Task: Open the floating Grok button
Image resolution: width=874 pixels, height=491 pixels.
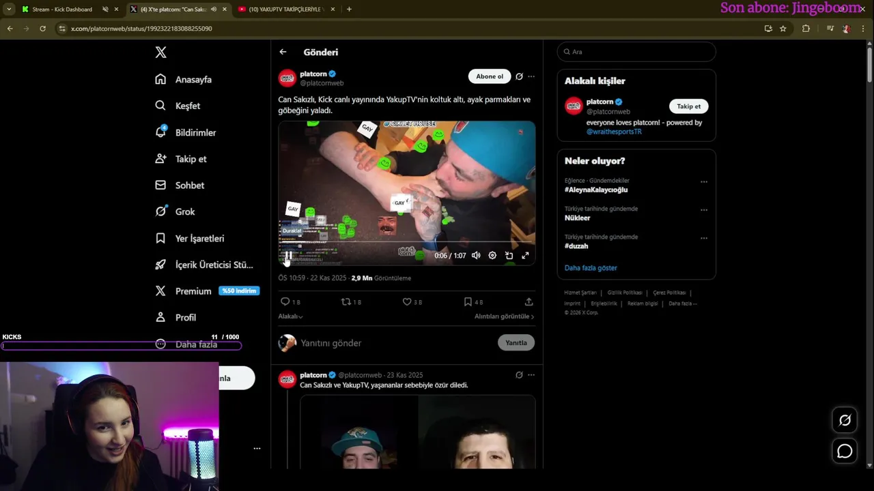Action: (845, 420)
